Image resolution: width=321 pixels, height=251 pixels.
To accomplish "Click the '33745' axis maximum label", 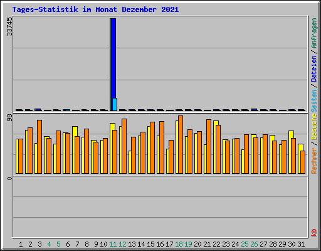I will coord(9,26).
